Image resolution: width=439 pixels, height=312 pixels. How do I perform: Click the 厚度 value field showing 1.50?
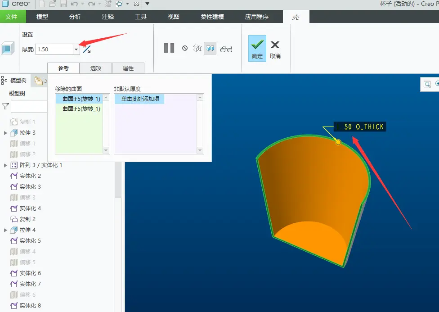click(54, 50)
